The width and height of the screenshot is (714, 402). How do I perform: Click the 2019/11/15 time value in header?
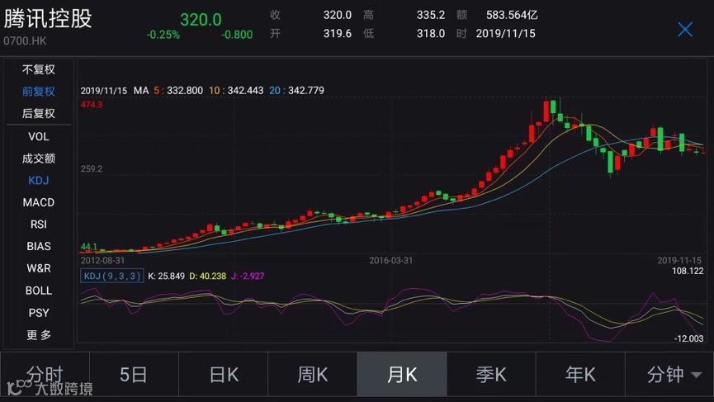click(505, 34)
